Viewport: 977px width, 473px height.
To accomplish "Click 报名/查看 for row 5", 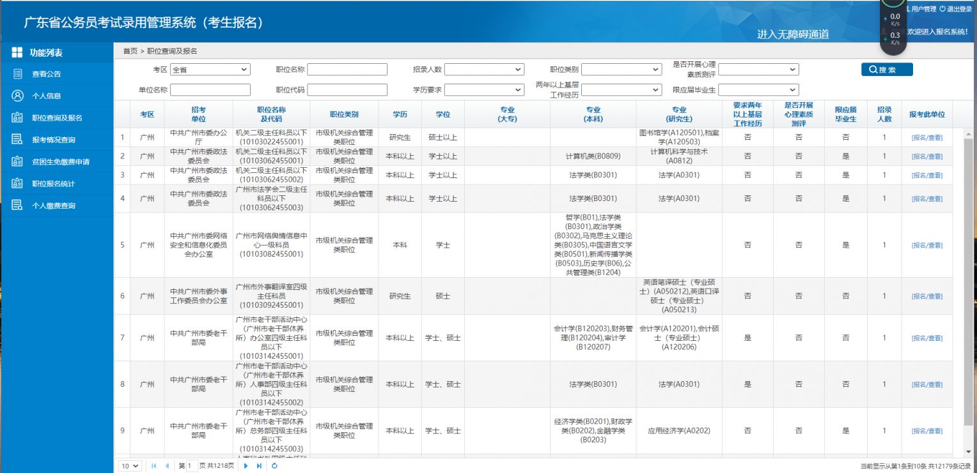I will pyautogui.click(x=927, y=245).
